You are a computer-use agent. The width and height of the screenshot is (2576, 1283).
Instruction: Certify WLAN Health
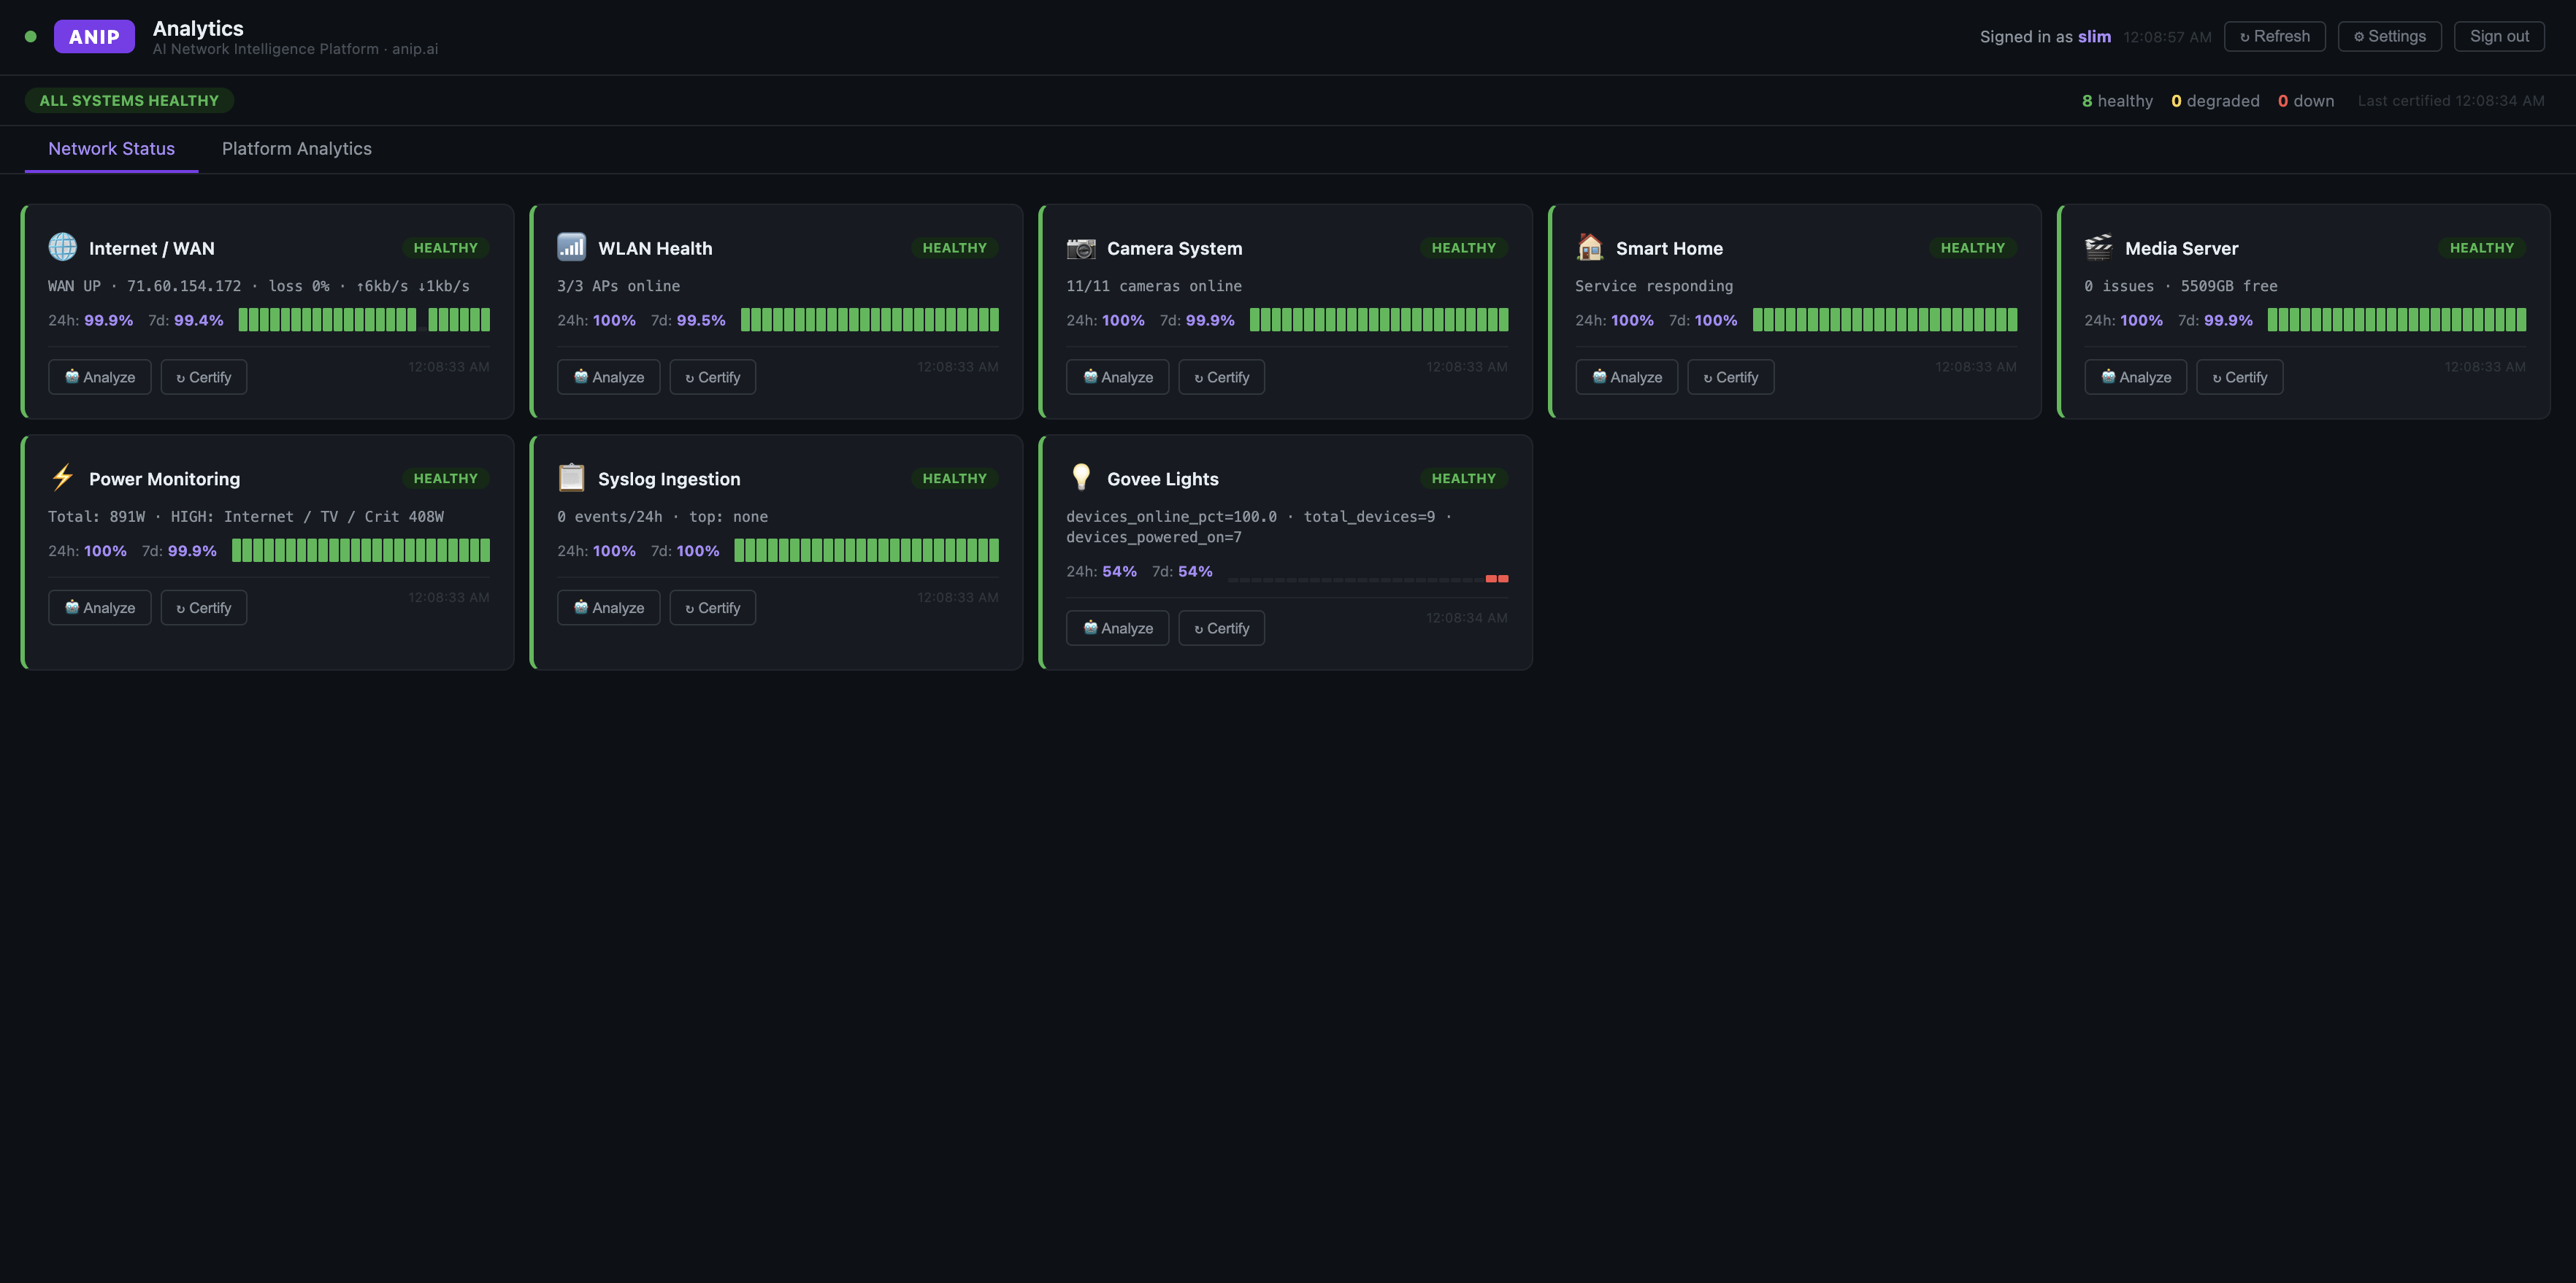pyautogui.click(x=713, y=378)
